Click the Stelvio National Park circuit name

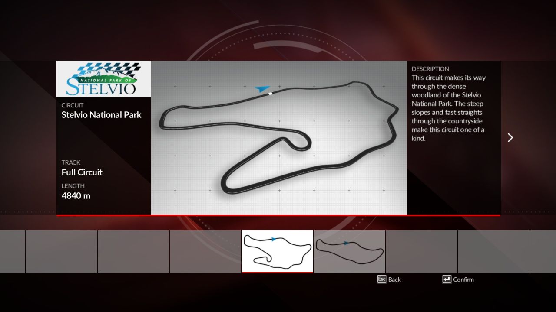tap(101, 115)
